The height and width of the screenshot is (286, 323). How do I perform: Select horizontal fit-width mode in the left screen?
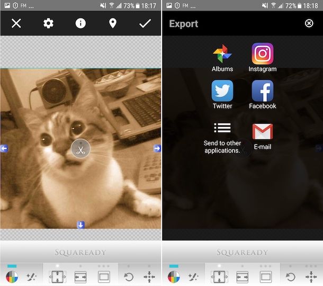tap(80, 276)
